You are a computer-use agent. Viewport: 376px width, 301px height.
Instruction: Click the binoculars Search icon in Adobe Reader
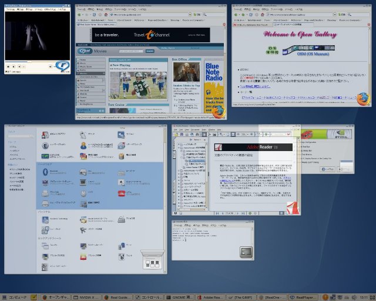pyautogui.click(x=197, y=135)
